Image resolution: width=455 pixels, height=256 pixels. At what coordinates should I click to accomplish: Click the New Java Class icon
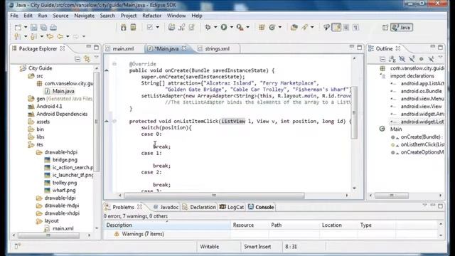click(272, 27)
